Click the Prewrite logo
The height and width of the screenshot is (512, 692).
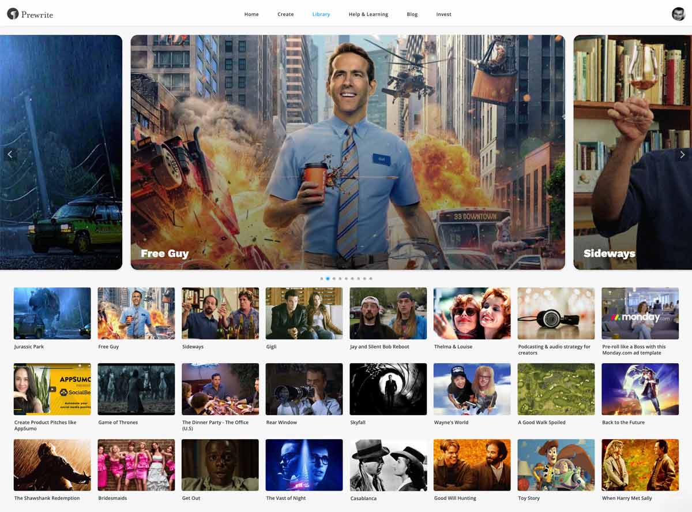30,14
